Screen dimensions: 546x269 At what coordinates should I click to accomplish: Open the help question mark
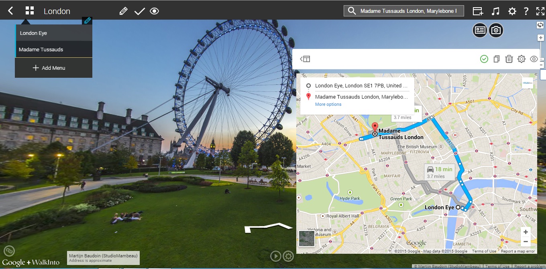(x=526, y=11)
